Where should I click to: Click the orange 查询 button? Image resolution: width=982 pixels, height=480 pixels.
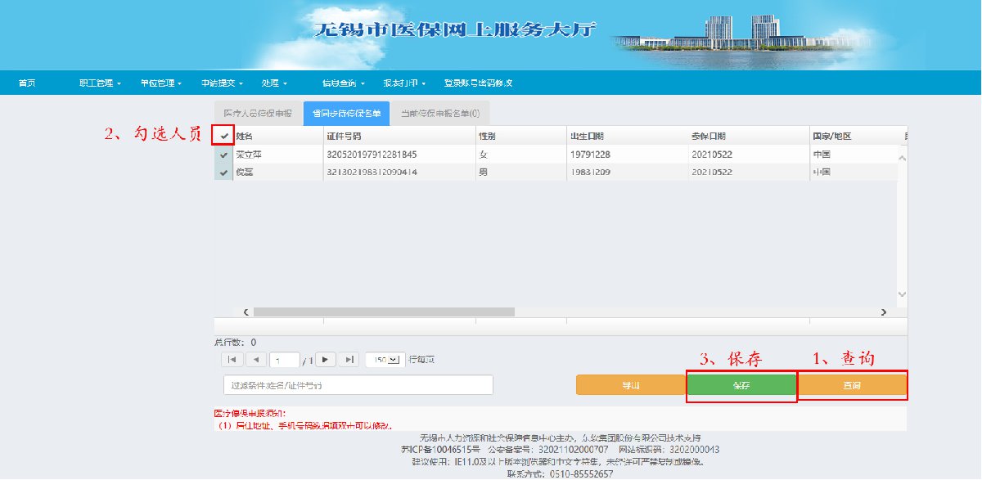point(852,385)
